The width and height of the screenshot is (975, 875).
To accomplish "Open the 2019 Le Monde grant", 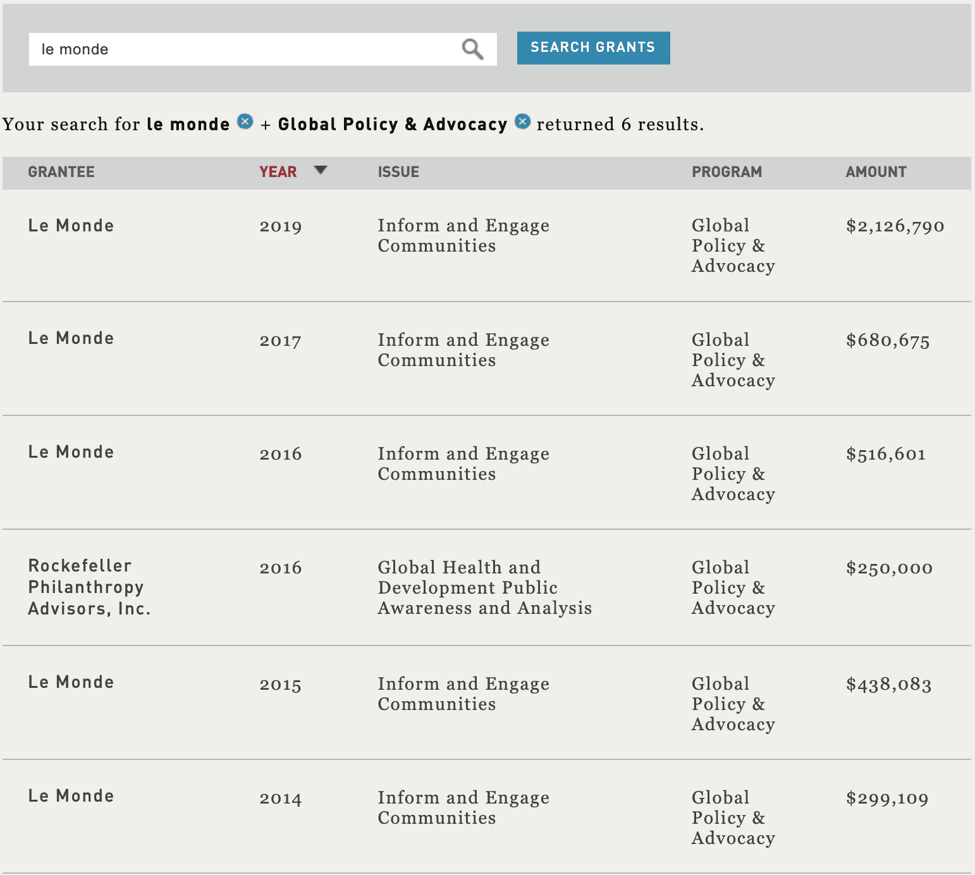I will pyautogui.click(x=71, y=226).
